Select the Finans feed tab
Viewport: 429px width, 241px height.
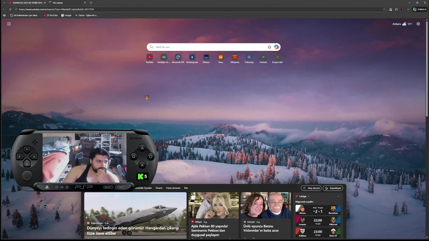pos(159,188)
